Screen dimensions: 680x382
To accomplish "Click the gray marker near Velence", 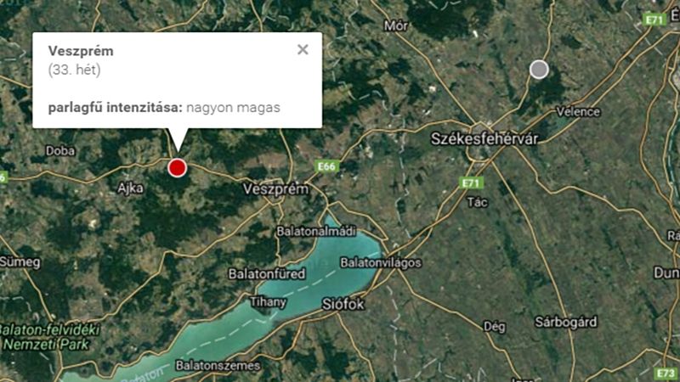I will click(x=539, y=70).
